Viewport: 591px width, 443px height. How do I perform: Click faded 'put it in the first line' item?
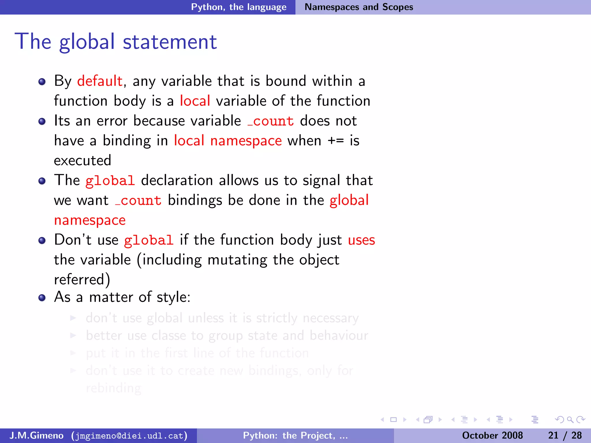point(197,353)
